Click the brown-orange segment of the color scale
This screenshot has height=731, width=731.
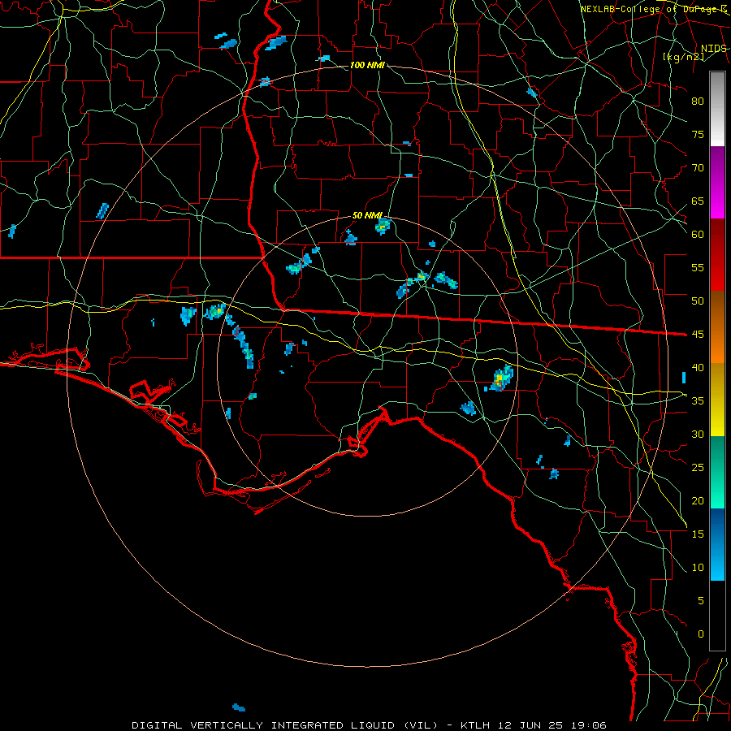[x=717, y=327]
